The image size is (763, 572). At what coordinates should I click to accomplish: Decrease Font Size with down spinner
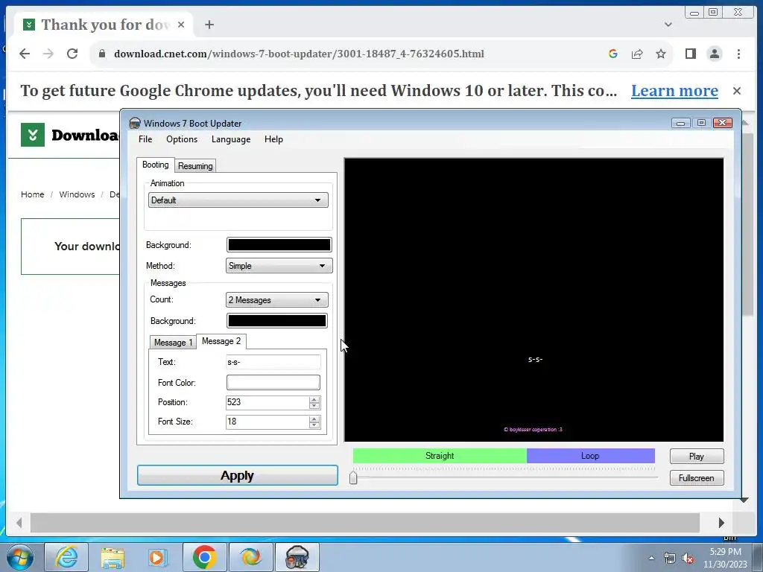[314, 425]
